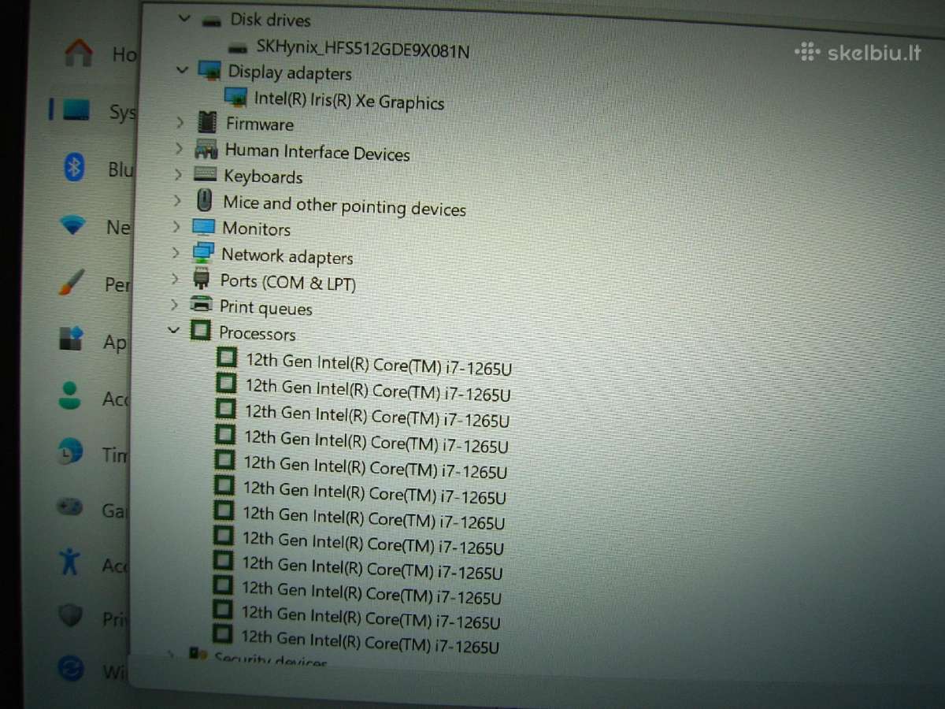Open Gaming via the controller icon

pyautogui.click(x=69, y=507)
